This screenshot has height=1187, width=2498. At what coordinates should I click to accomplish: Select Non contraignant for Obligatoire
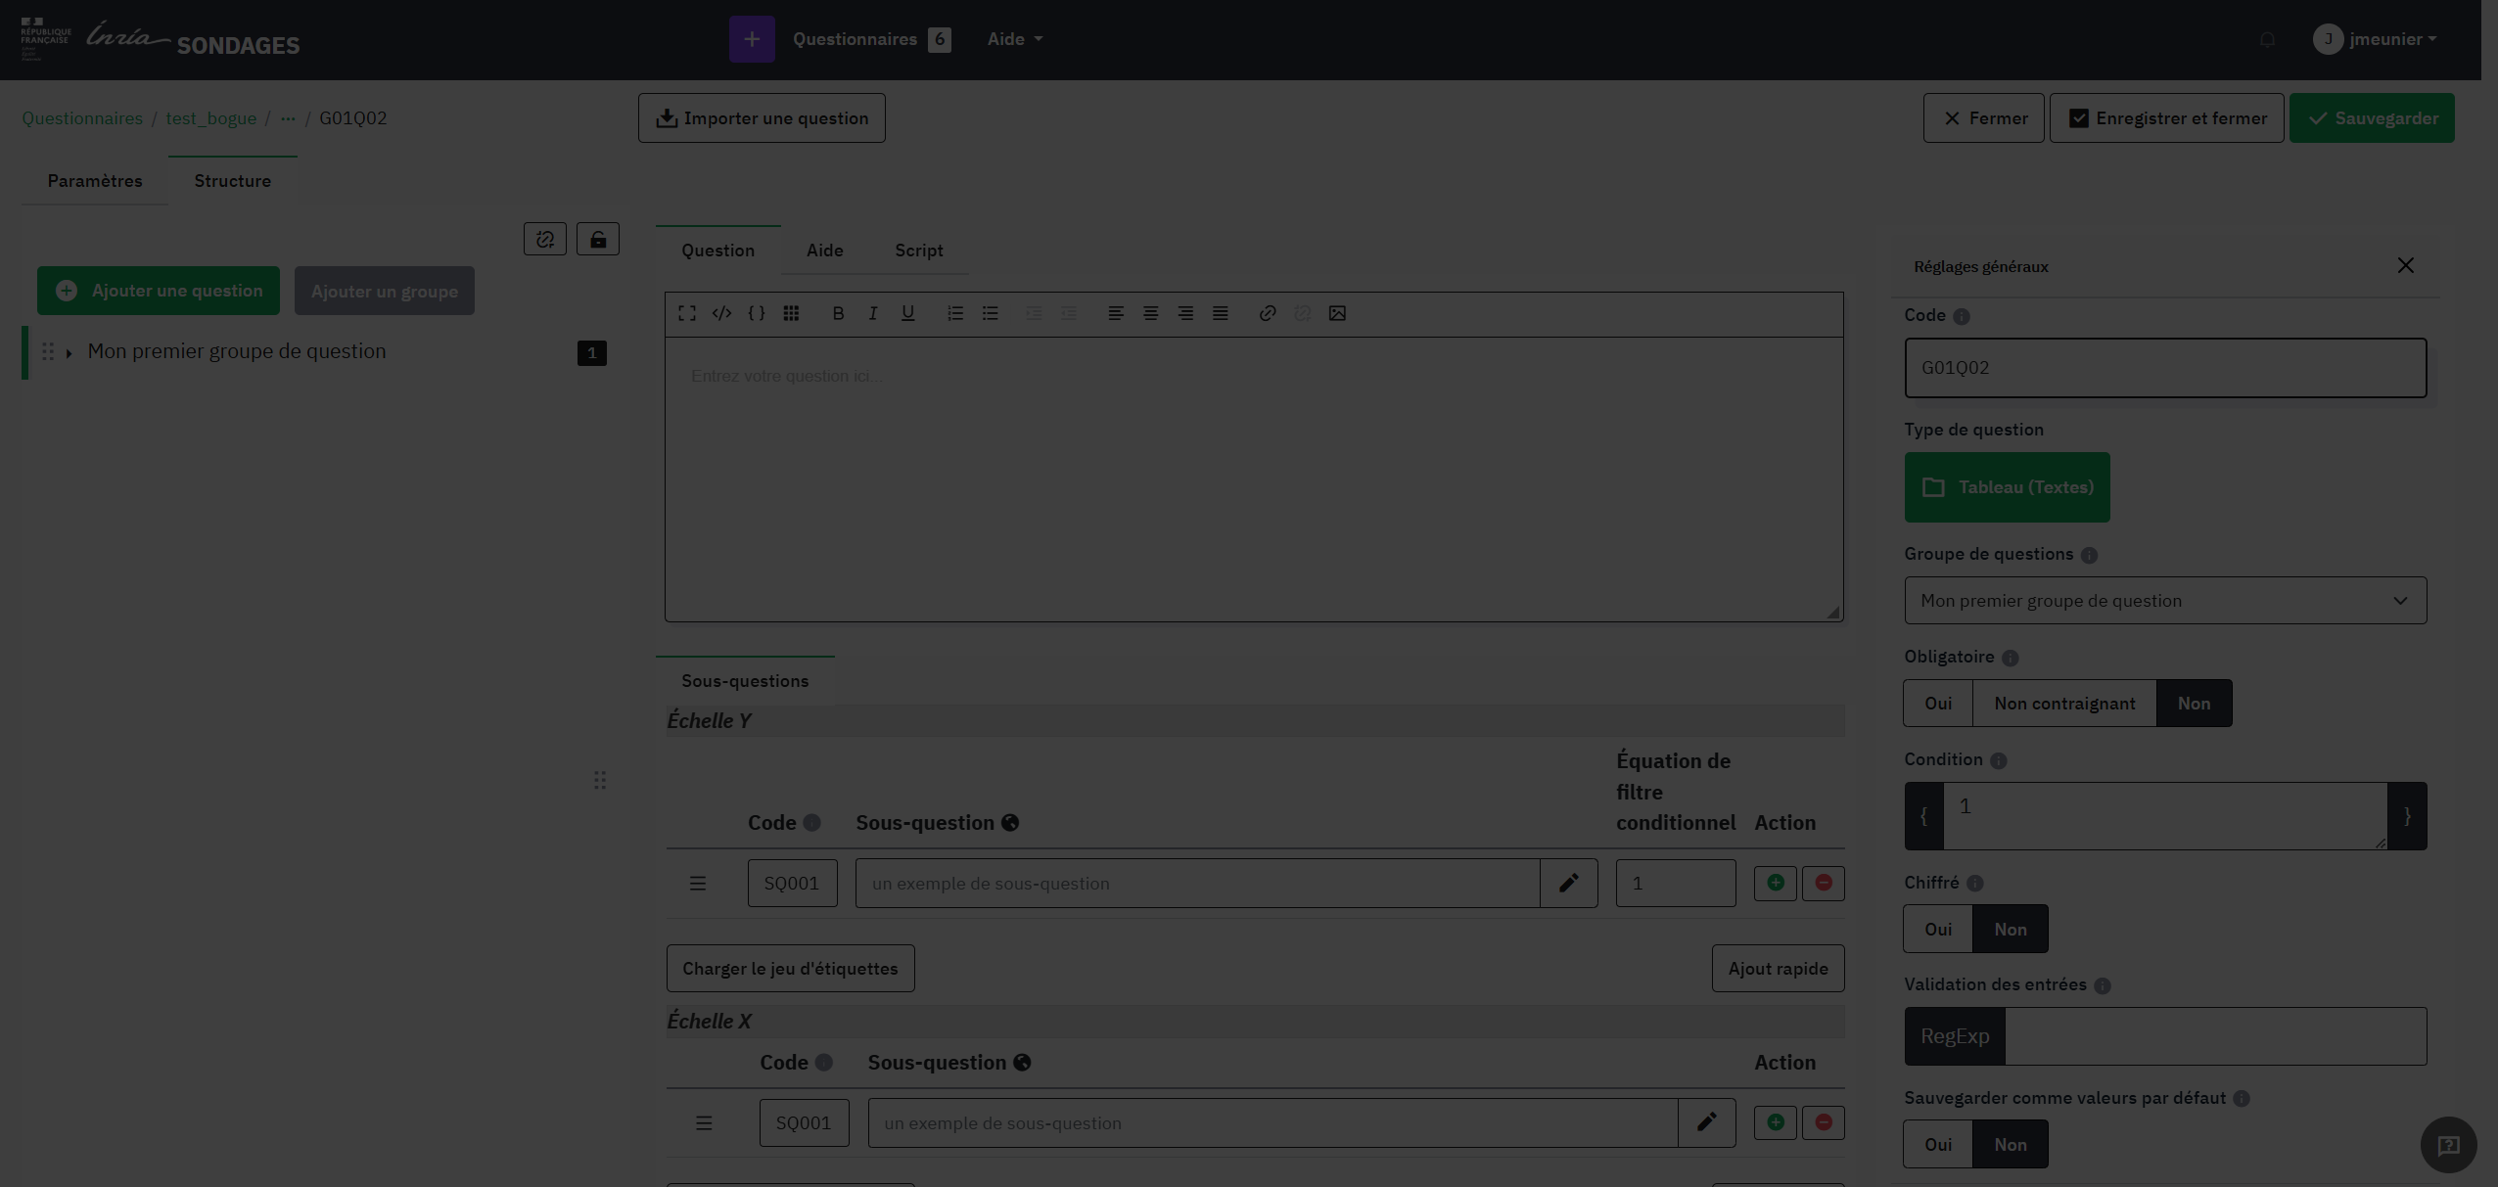click(2064, 703)
